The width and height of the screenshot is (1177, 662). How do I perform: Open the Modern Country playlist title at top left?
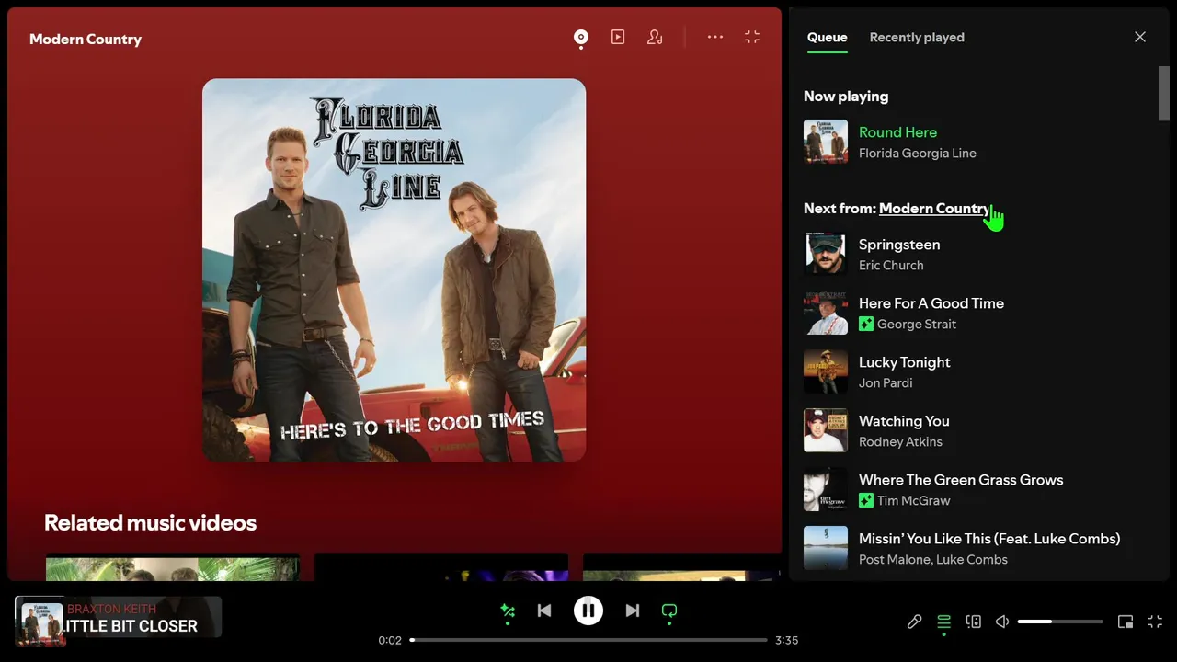click(86, 39)
